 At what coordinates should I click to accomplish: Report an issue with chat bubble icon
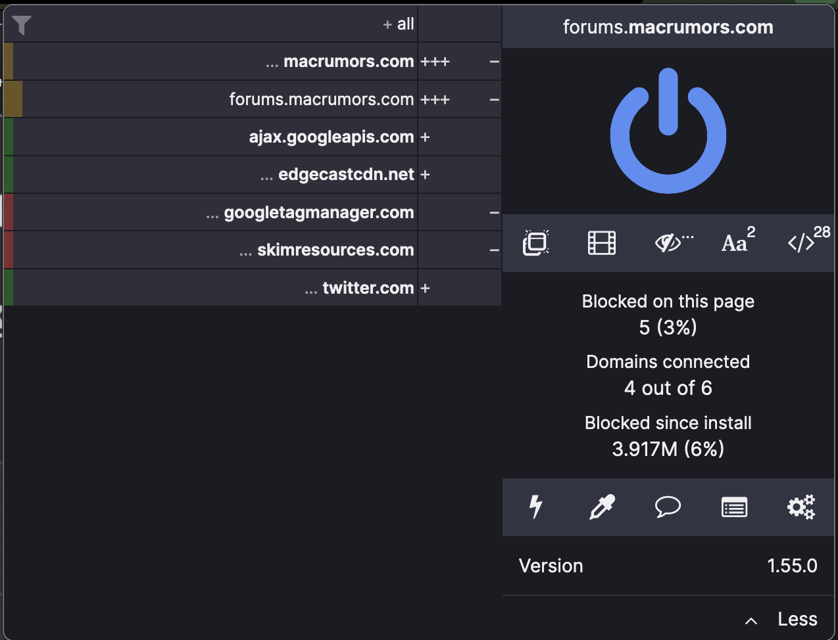coord(668,507)
